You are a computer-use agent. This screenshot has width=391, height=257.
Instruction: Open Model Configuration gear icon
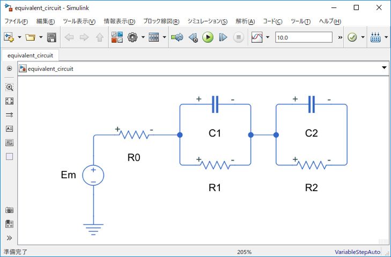[x=132, y=37]
